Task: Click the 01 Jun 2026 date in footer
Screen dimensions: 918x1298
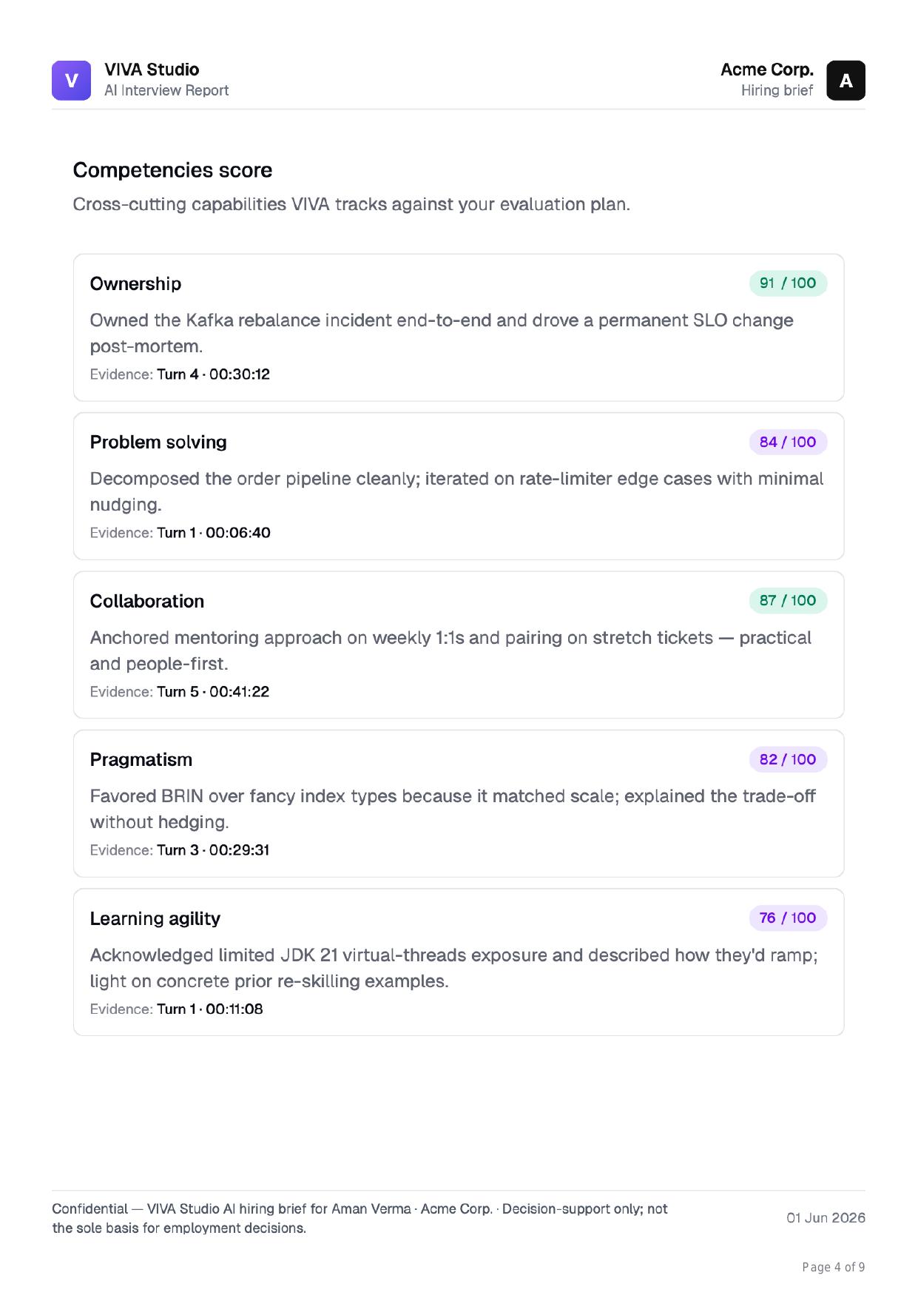Action: 826,1217
